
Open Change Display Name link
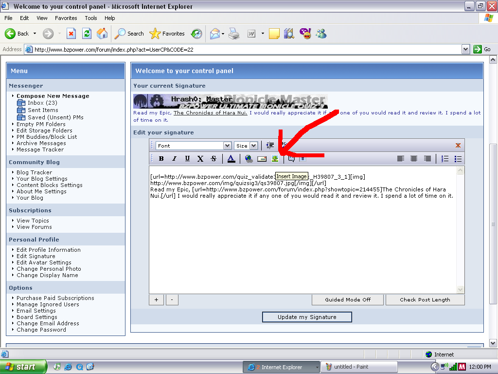tap(47, 276)
